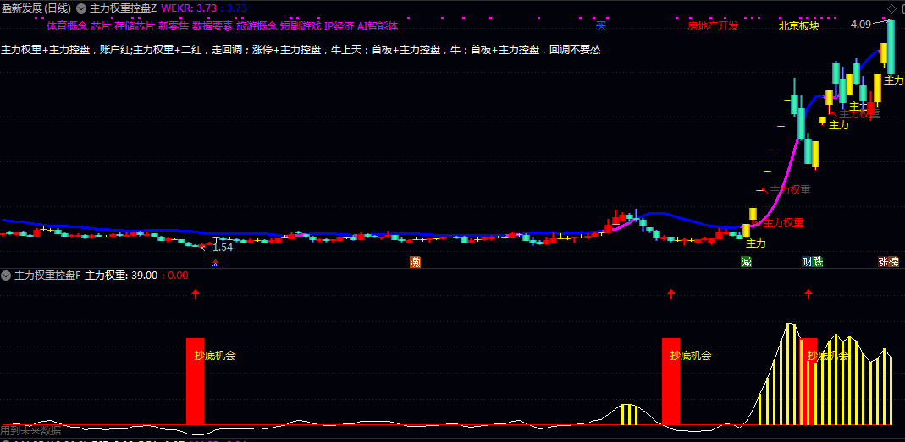Click the green 减 event marker

tap(747, 262)
